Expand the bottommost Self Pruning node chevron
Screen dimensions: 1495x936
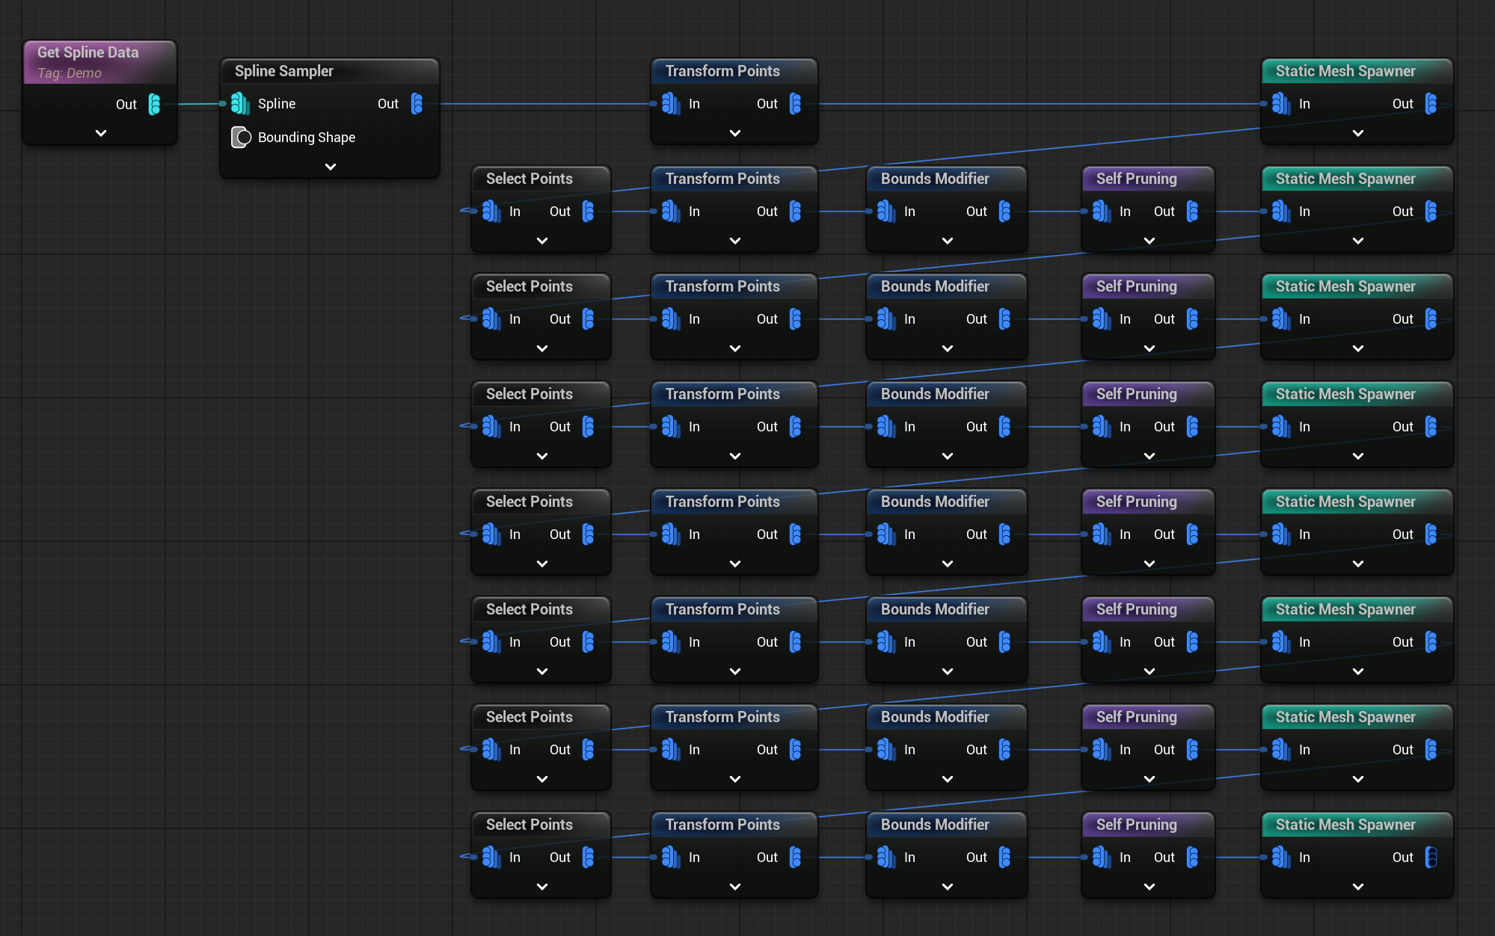tap(1149, 887)
